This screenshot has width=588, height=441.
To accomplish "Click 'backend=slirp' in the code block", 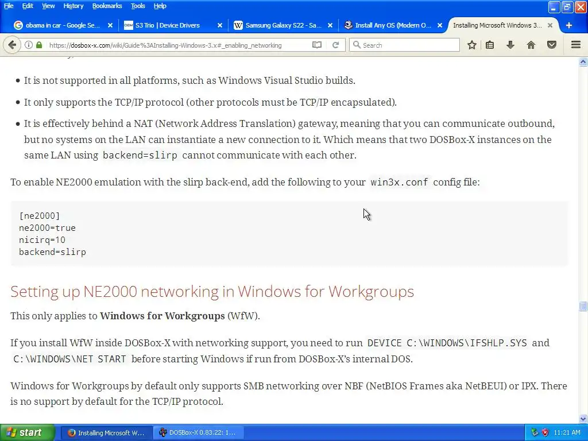I will 52,252.
